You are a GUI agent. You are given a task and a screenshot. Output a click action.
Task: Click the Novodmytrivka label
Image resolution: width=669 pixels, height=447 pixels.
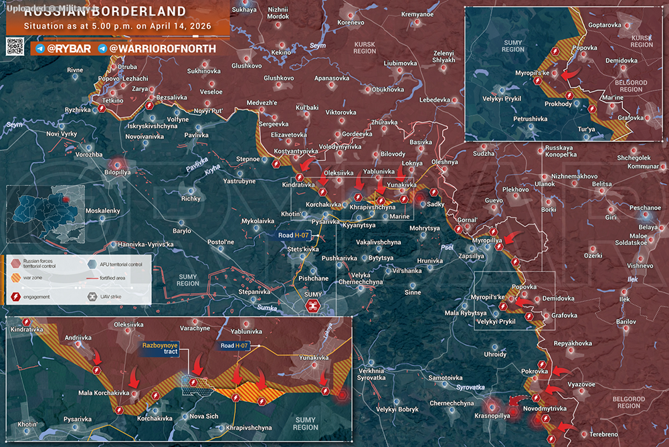point(545,409)
